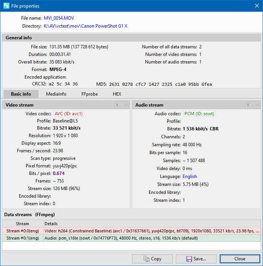Switch to the HEX tab
The height and width of the screenshot is (266, 263).
pyautogui.click(x=117, y=94)
